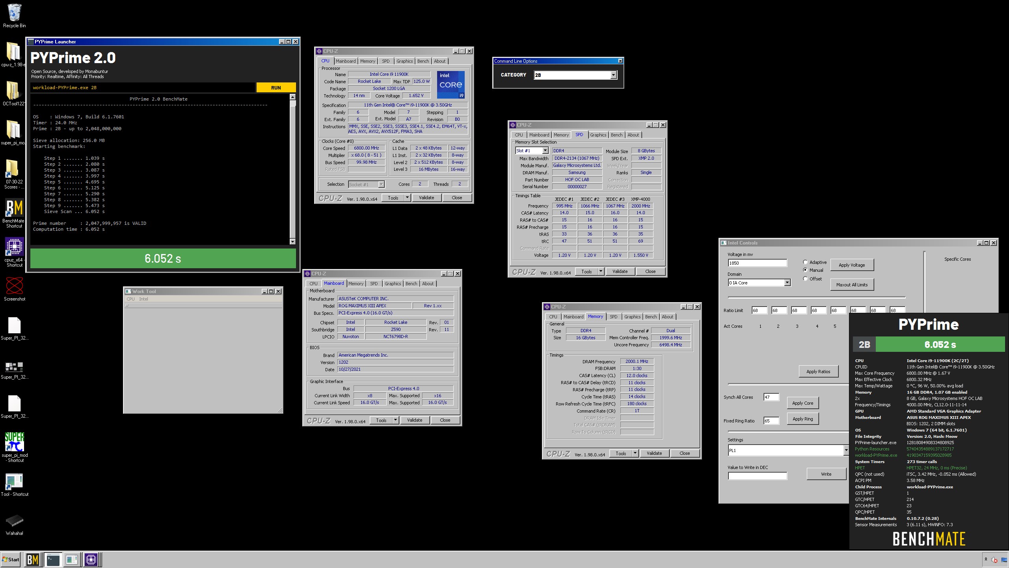Open the Domain 0 IA Core dropdown
Screen dimensions: 1009x568
coord(787,283)
